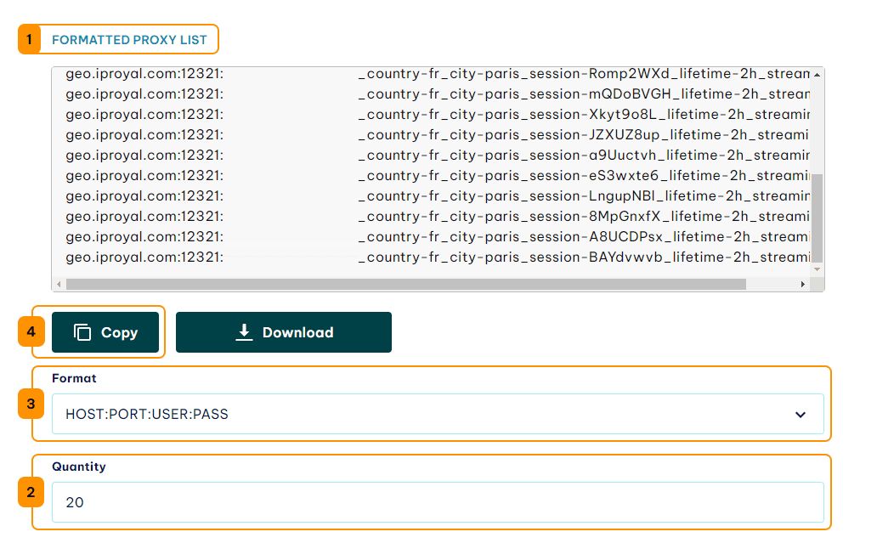Screen dimensions: 877x560
Task: Click the orange step 4 badge beside Copy
Action: tap(31, 332)
